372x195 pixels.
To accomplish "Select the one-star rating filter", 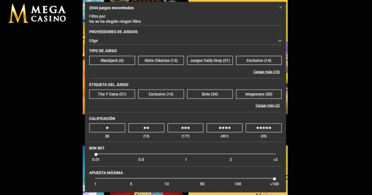I will [x=107, y=128].
